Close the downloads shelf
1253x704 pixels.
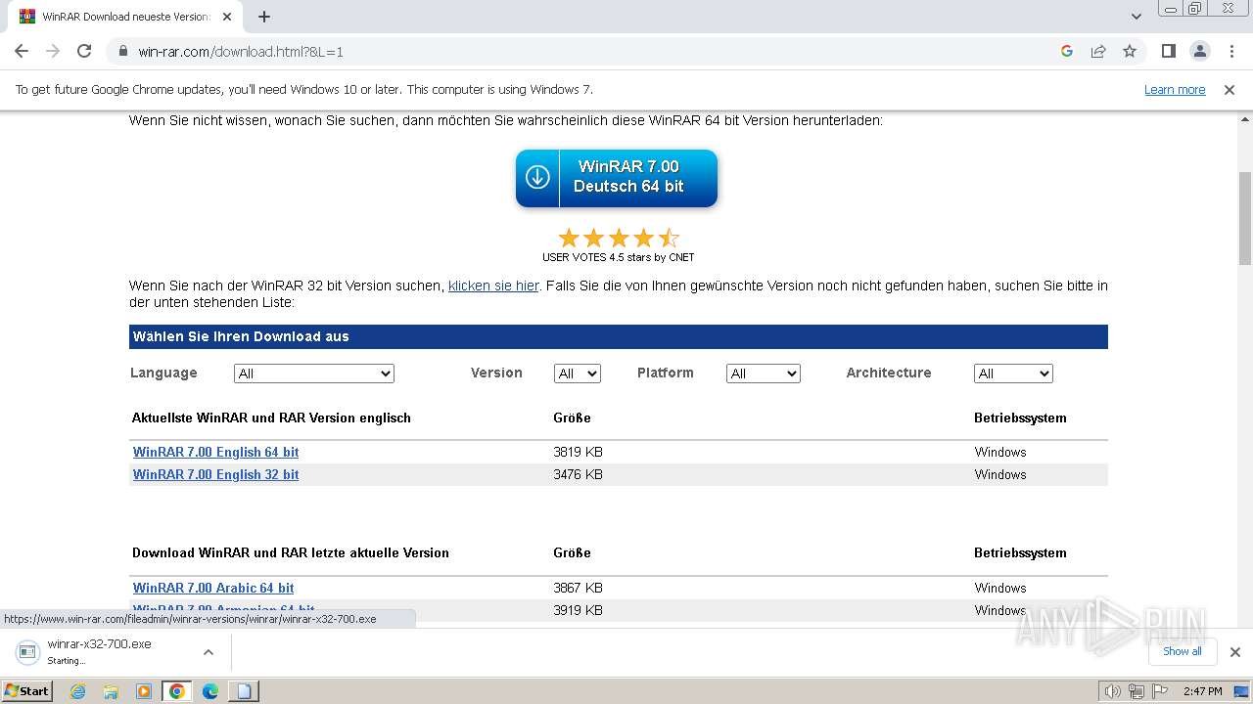pos(1235,652)
